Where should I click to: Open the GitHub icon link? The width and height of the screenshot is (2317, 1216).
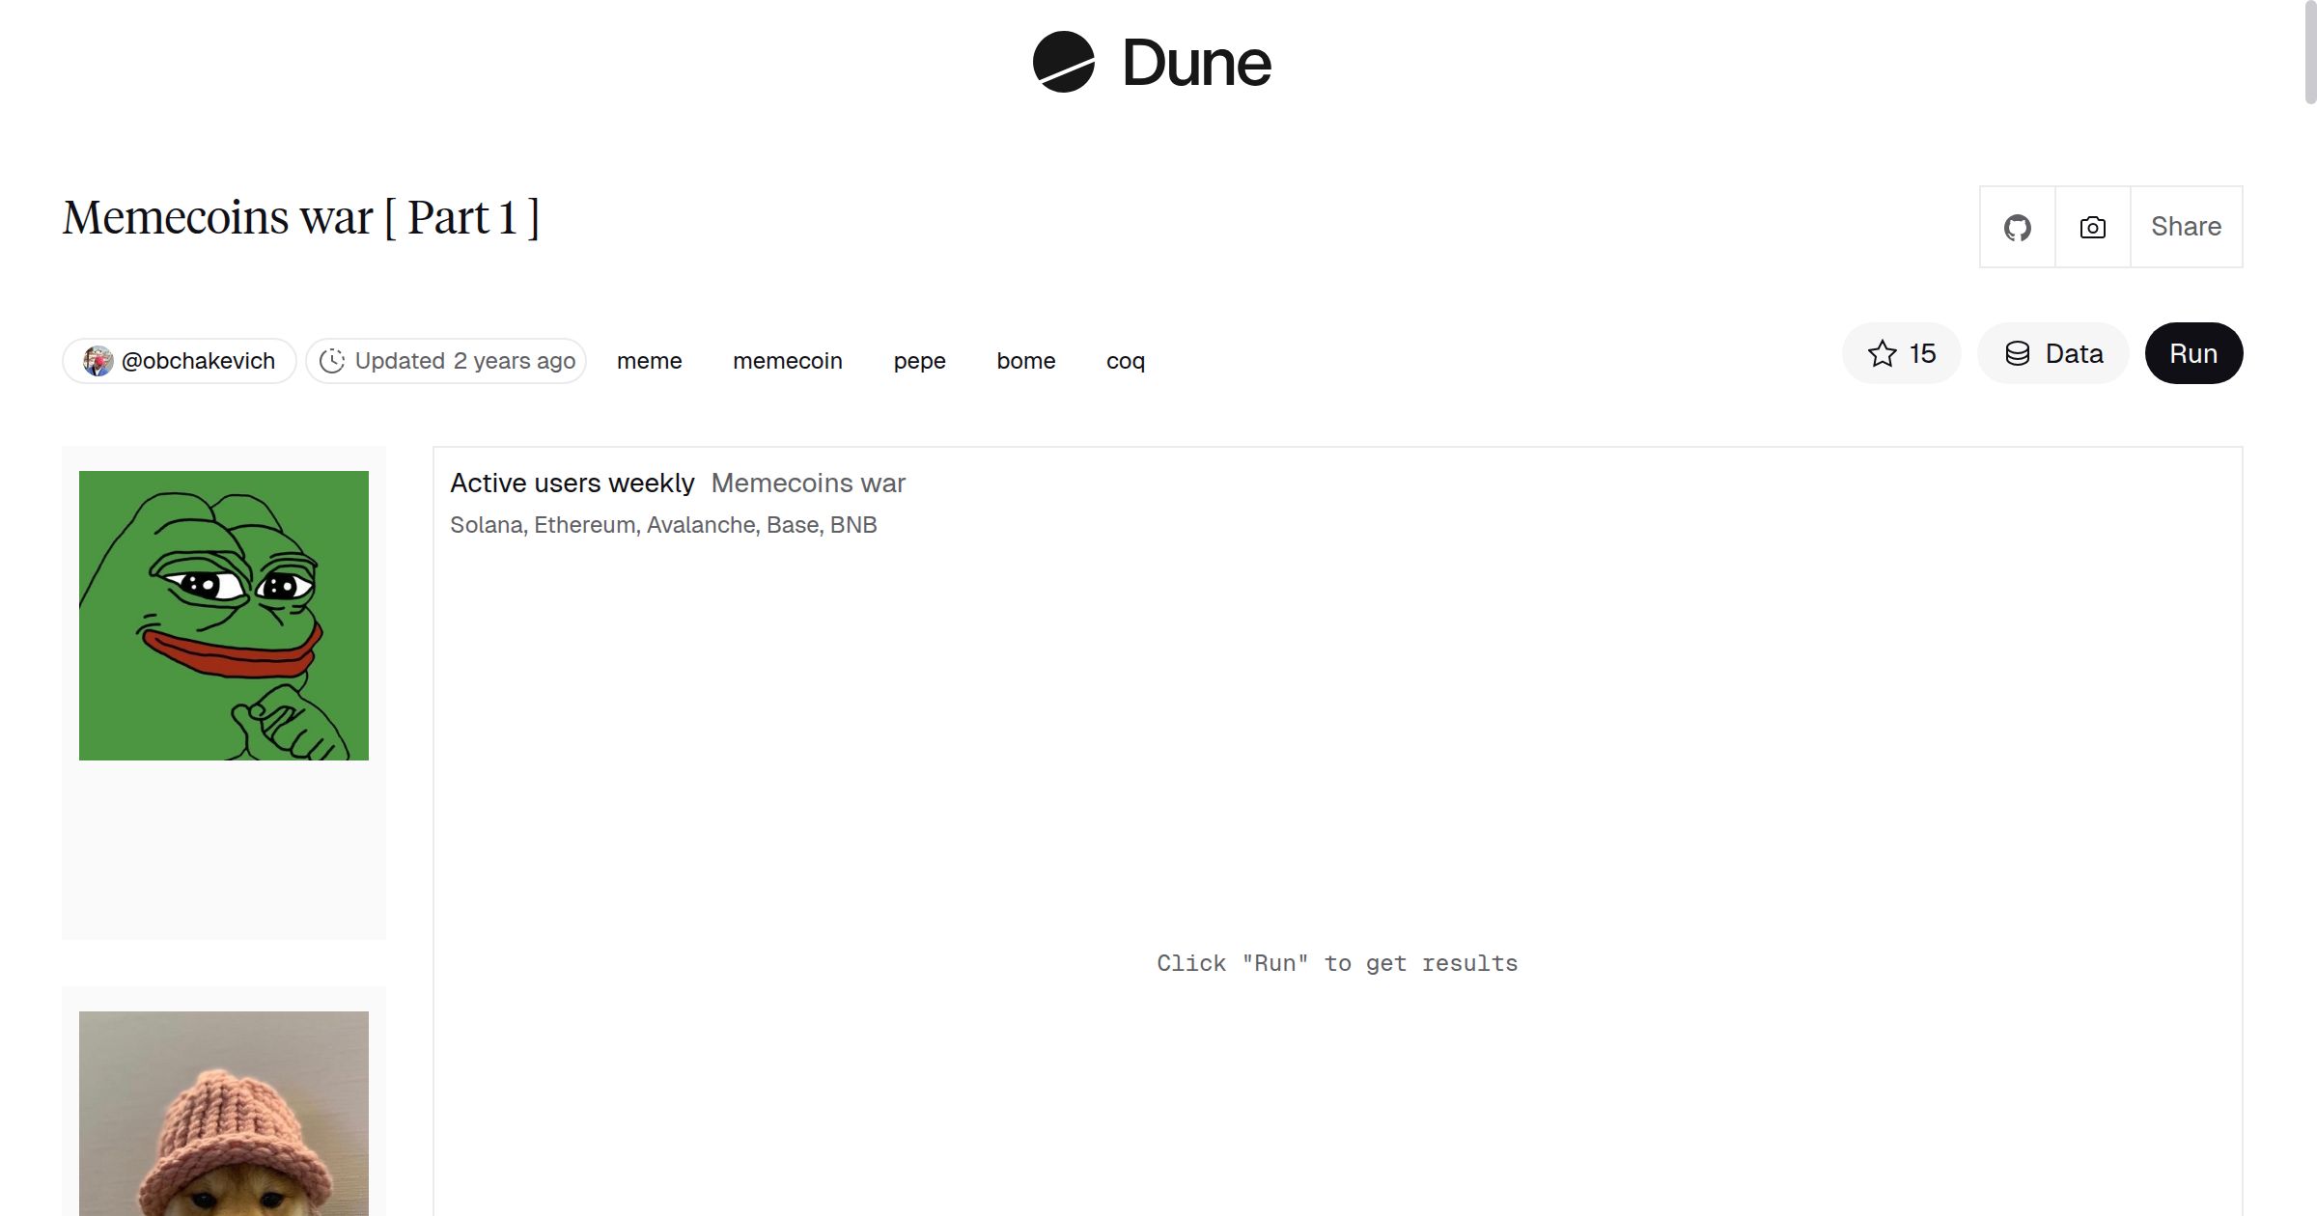2017,226
